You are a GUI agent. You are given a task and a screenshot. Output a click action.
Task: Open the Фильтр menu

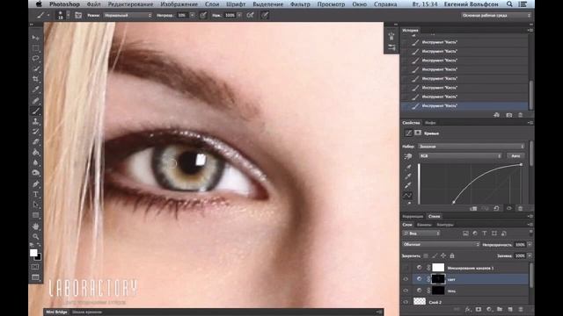tap(300, 4)
